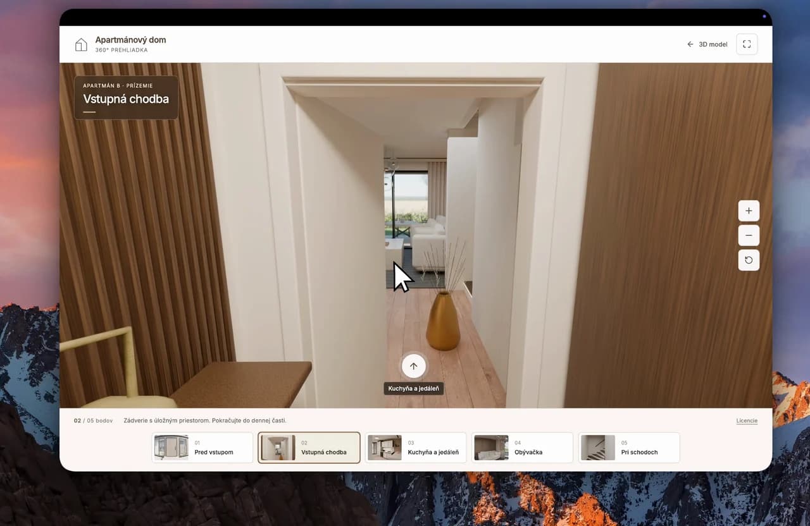Toggle fullscreen view button

(747, 44)
